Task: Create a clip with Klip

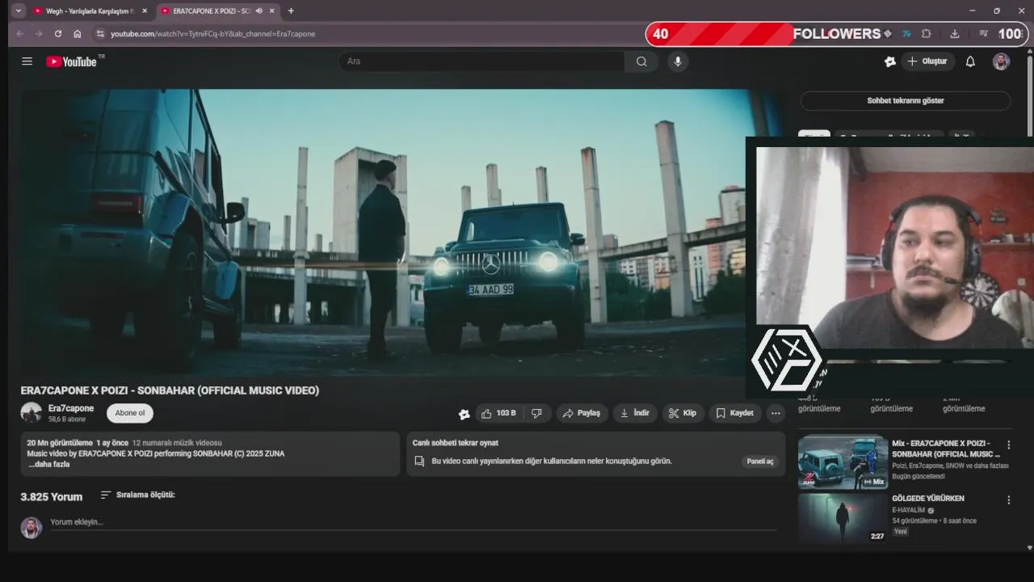Action: pyautogui.click(x=683, y=413)
